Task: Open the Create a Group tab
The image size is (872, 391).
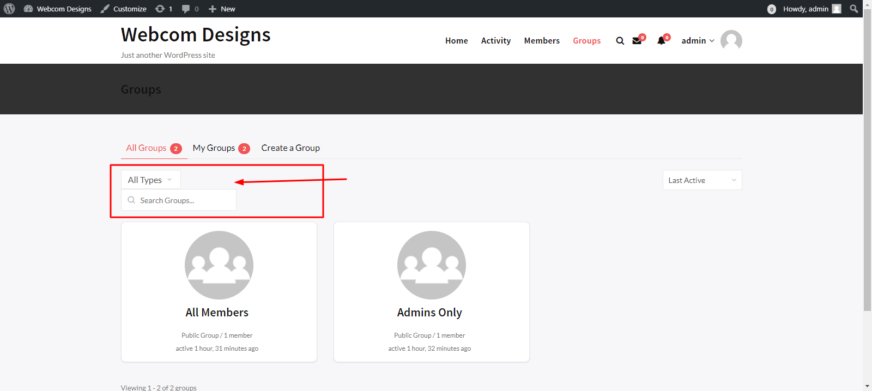Action: tap(290, 148)
